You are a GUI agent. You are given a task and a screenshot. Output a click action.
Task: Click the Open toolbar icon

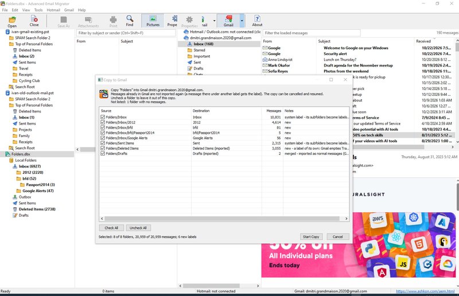tap(12, 21)
